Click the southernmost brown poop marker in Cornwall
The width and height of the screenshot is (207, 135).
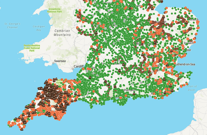(x=22, y=129)
